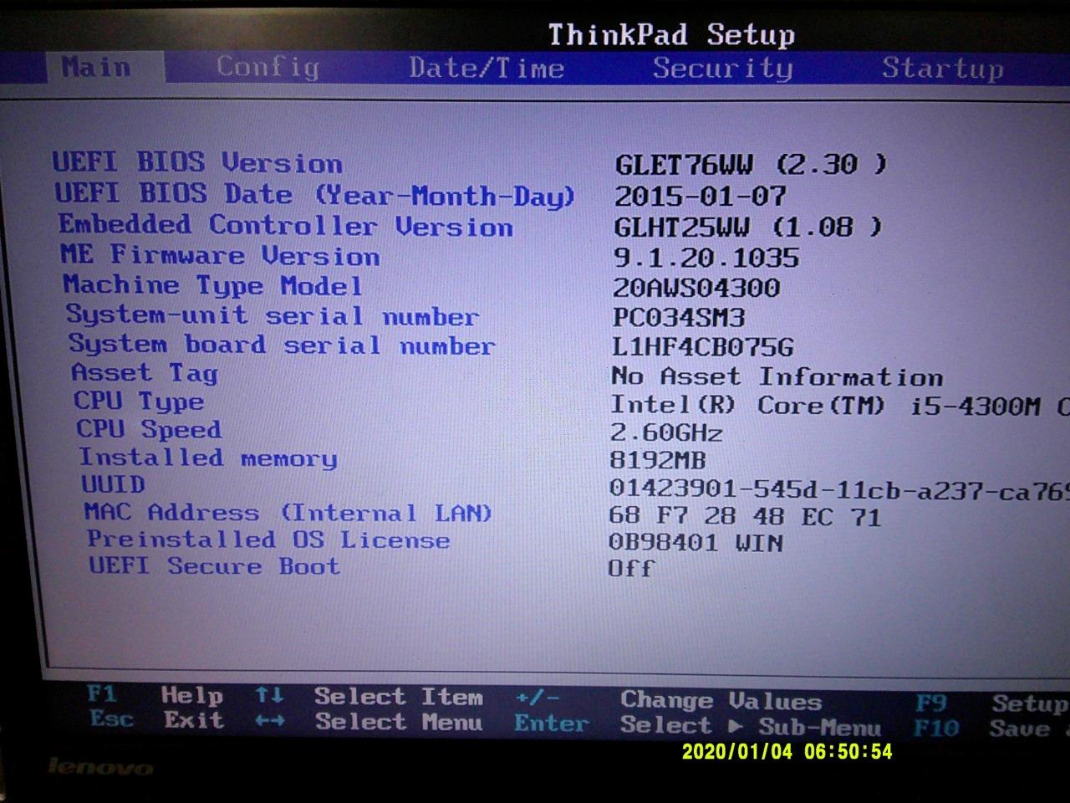Screen dimensions: 1070x803
Task: Click the Esc key hint
Action: point(111,719)
